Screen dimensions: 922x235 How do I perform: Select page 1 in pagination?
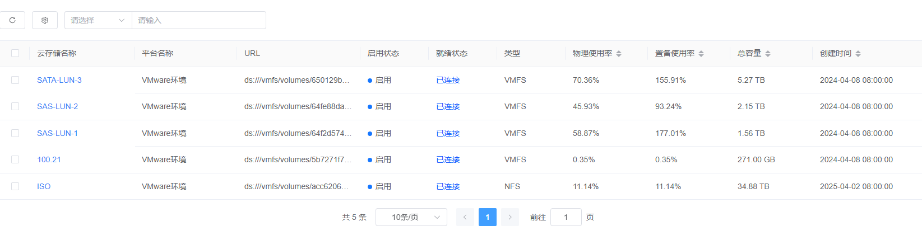point(488,217)
